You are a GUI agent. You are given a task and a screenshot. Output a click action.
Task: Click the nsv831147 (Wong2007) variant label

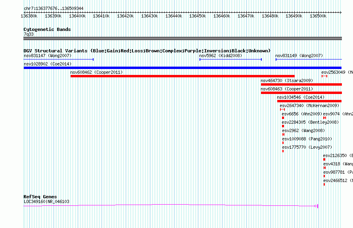[x=48, y=56]
